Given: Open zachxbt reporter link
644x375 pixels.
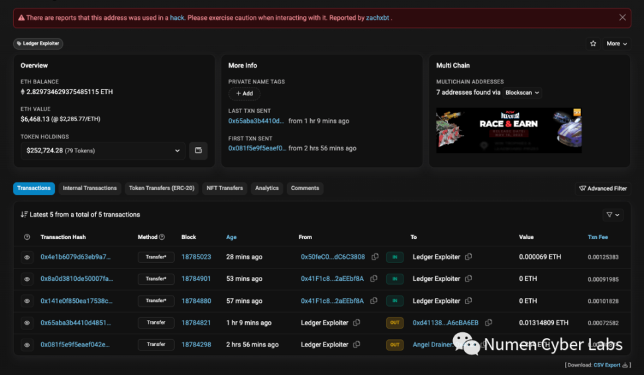Looking at the screenshot, I should pos(377,18).
